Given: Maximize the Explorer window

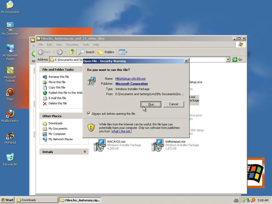Looking at the screenshot, I should pyautogui.click(x=239, y=39).
